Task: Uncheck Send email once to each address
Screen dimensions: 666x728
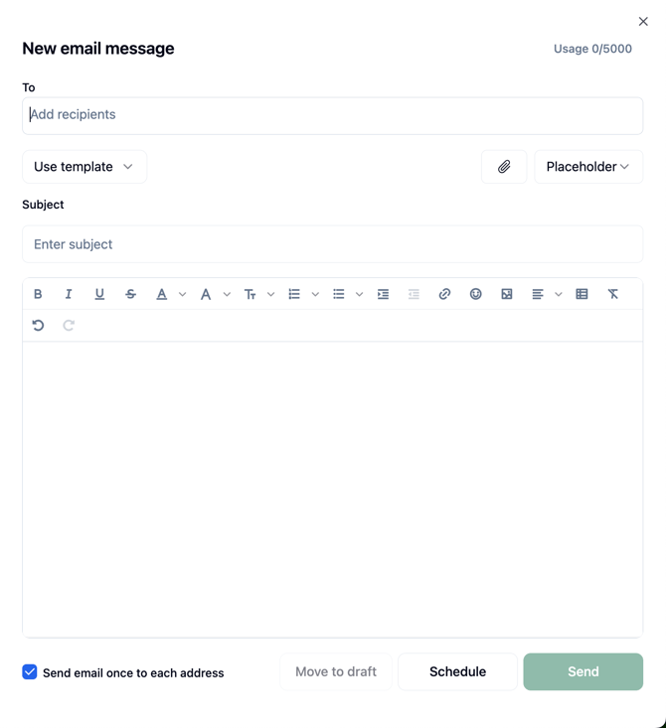Action: [30, 672]
